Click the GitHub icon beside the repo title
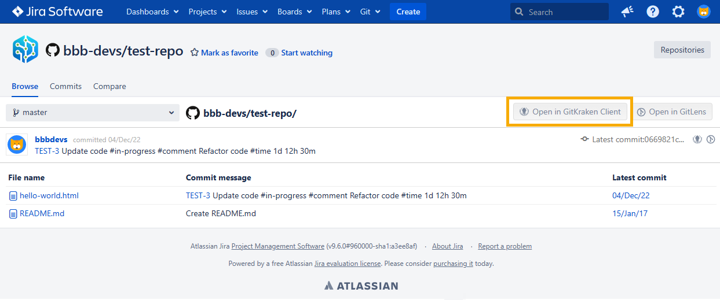 (53, 51)
